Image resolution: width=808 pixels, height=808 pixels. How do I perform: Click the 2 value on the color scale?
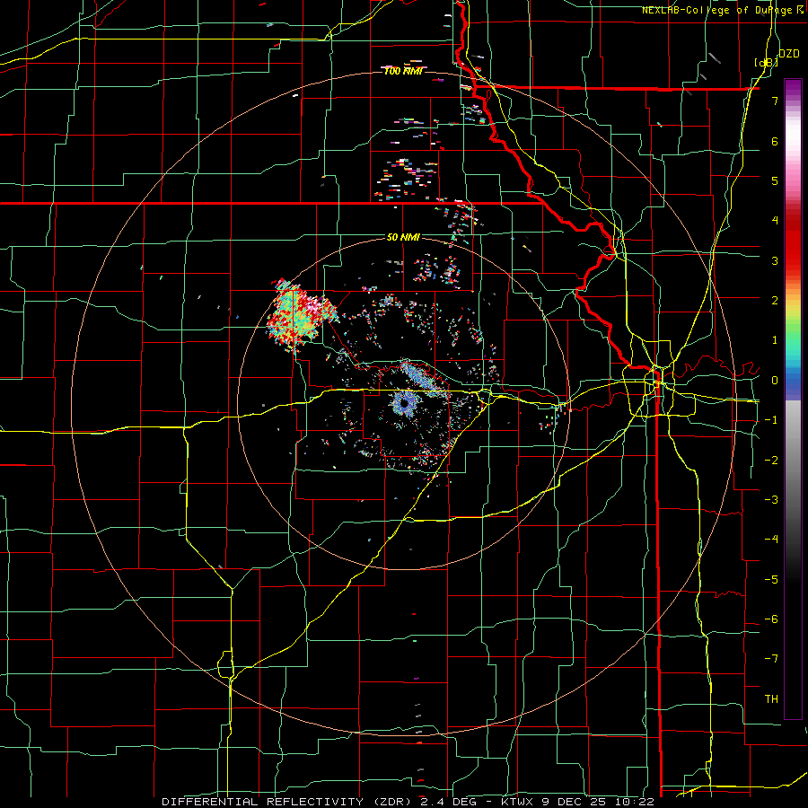click(775, 301)
